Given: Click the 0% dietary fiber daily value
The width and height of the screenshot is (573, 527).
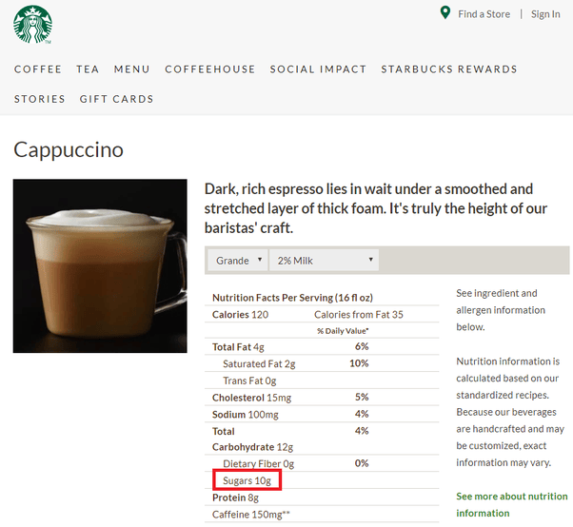Looking at the screenshot, I should click(x=362, y=463).
